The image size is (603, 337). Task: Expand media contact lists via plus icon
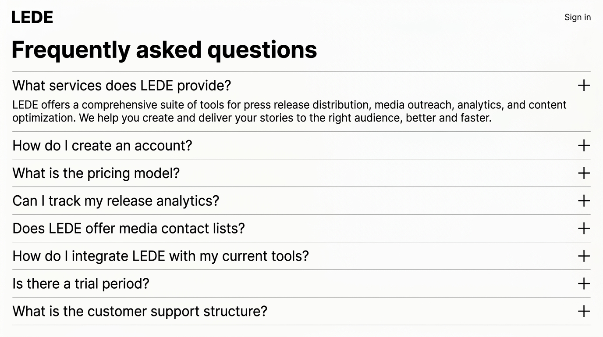584,229
